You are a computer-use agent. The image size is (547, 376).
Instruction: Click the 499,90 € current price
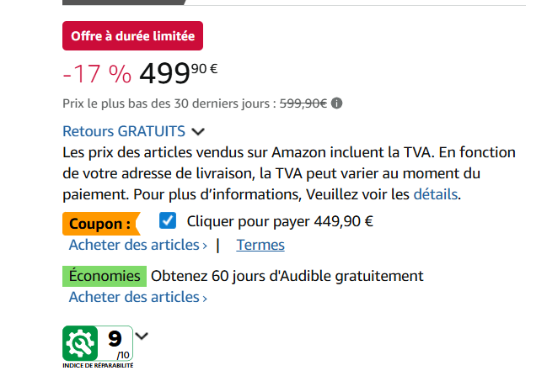click(x=179, y=73)
